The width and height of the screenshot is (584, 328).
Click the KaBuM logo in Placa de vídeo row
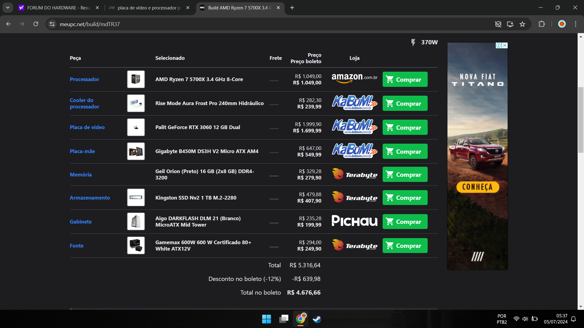pos(354,127)
